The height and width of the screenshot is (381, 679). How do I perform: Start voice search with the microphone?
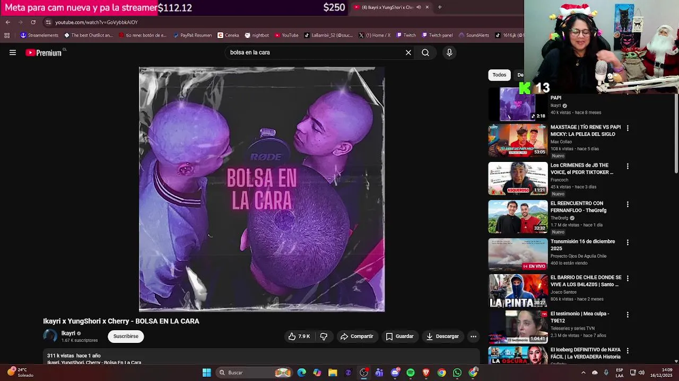[449, 52]
